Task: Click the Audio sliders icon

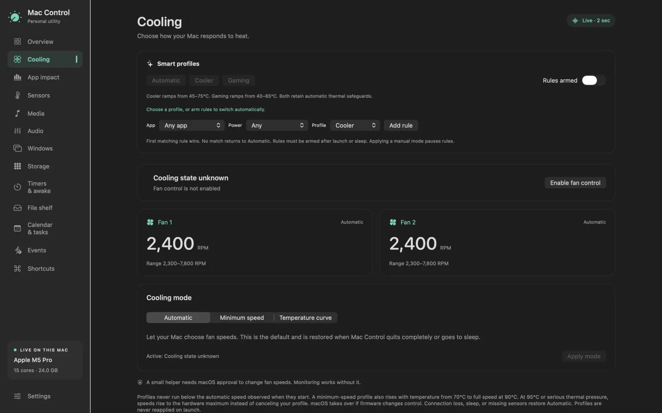Action: [17, 131]
